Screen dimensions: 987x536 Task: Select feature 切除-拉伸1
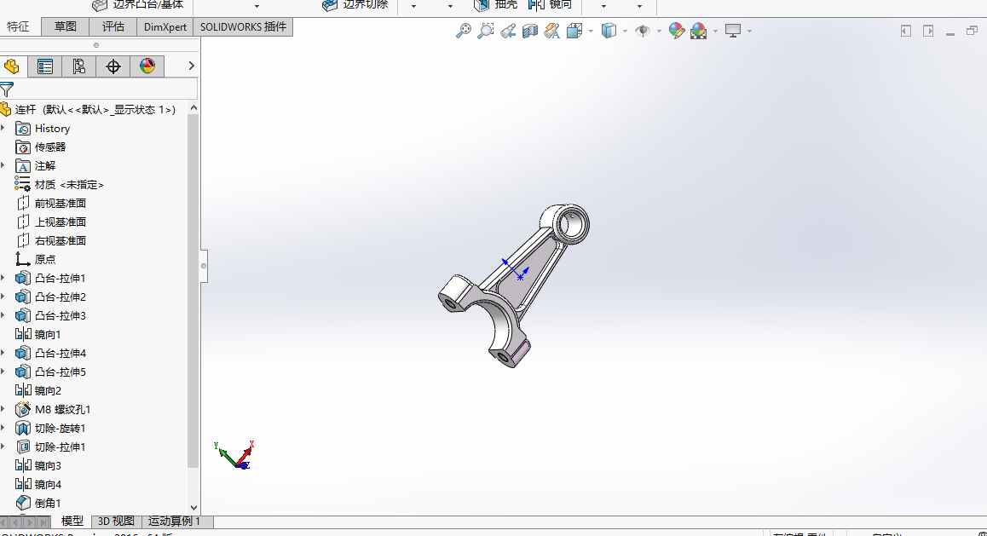50,447
